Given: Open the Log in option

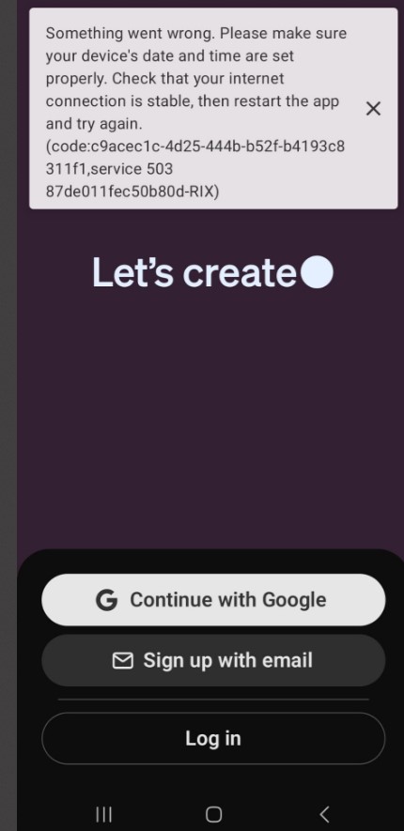Looking at the screenshot, I should 213,738.
